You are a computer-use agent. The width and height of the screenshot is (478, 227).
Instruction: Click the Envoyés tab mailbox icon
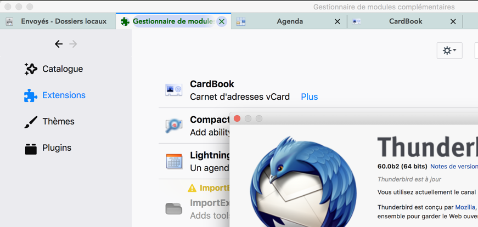pos(9,21)
